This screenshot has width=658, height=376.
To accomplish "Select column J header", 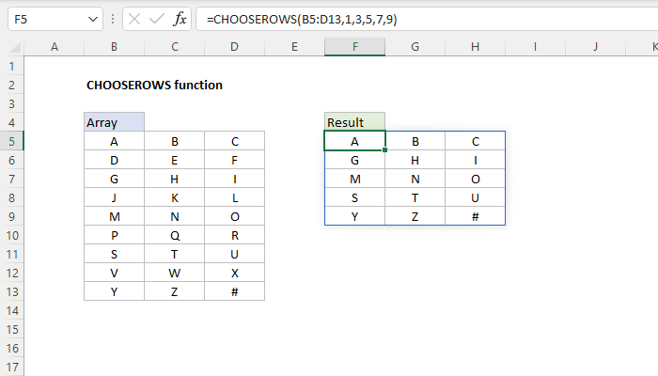I will click(x=595, y=47).
